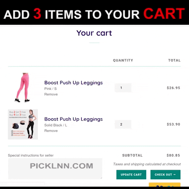The image size is (189, 189).
Task: Open the black Boost Push Up Leggings title link
Action: point(74,119)
